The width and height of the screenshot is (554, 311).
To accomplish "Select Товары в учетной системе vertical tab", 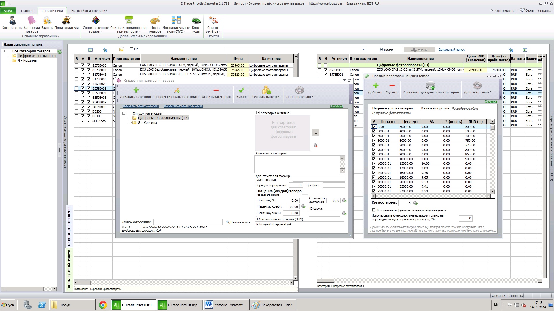I will (69, 270).
